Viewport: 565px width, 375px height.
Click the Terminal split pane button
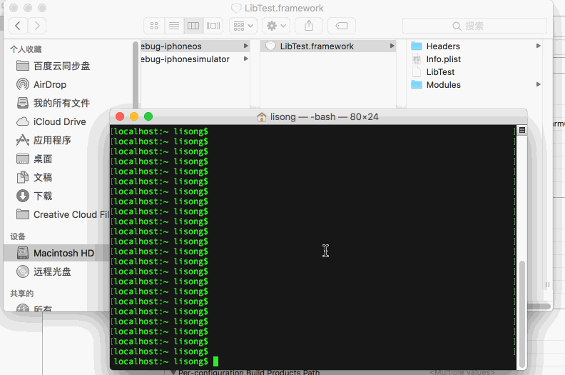click(521, 130)
